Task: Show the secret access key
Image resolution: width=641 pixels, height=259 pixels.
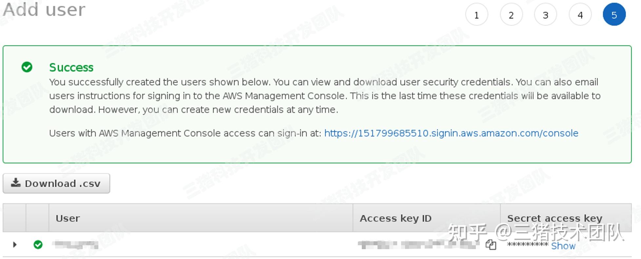Action: [x=563, y=246]
